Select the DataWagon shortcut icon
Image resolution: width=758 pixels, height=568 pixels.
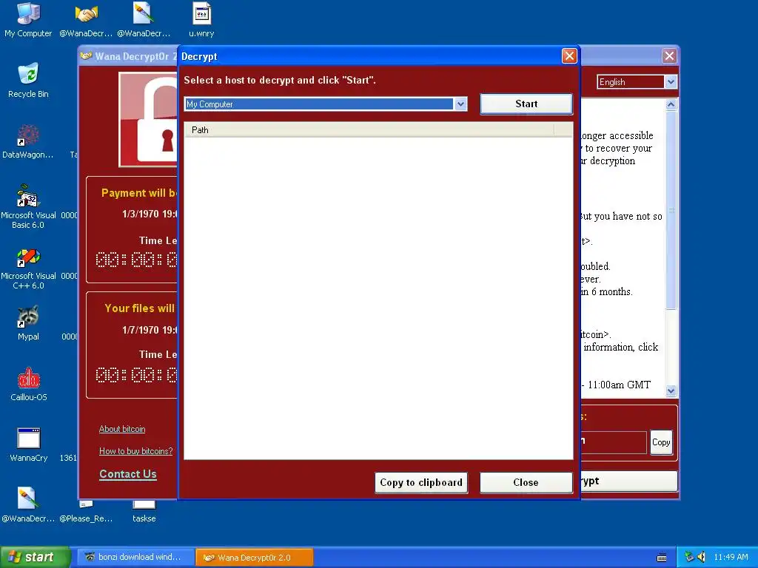[28, 141]
